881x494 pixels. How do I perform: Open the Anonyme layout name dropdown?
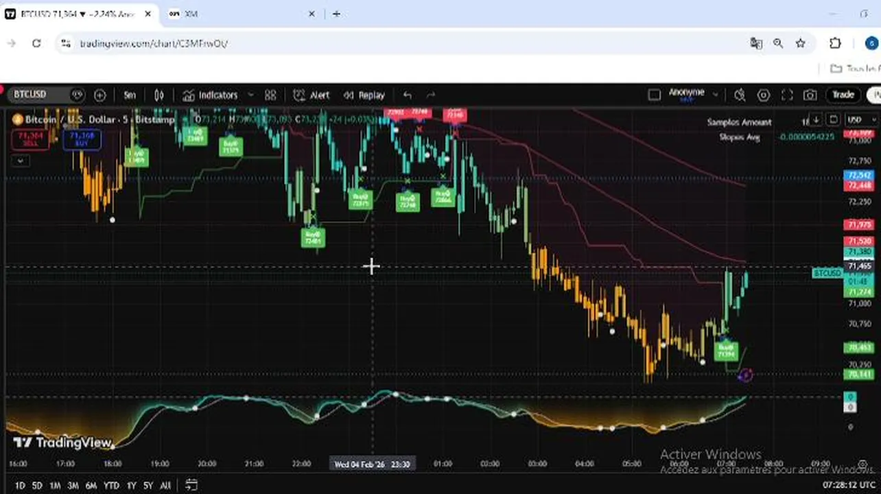(692, 95)
